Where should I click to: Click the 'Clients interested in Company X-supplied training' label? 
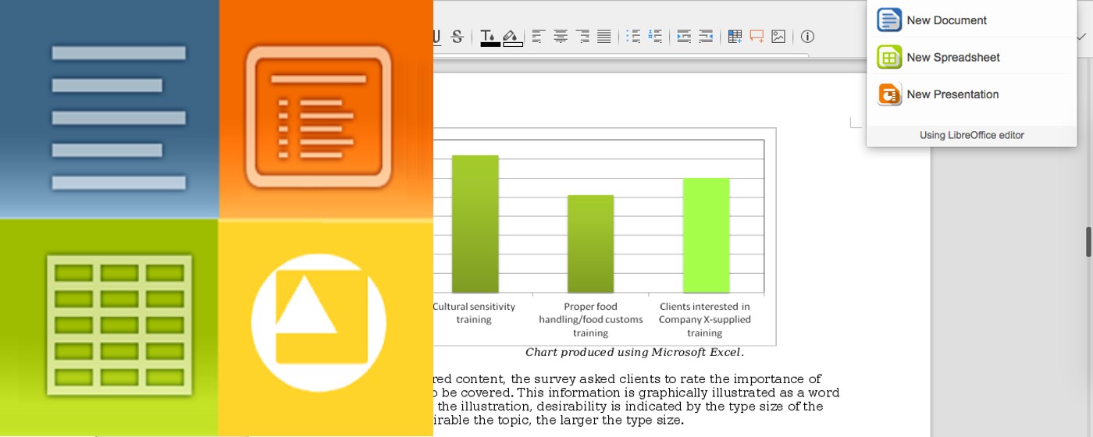point(705,319)
